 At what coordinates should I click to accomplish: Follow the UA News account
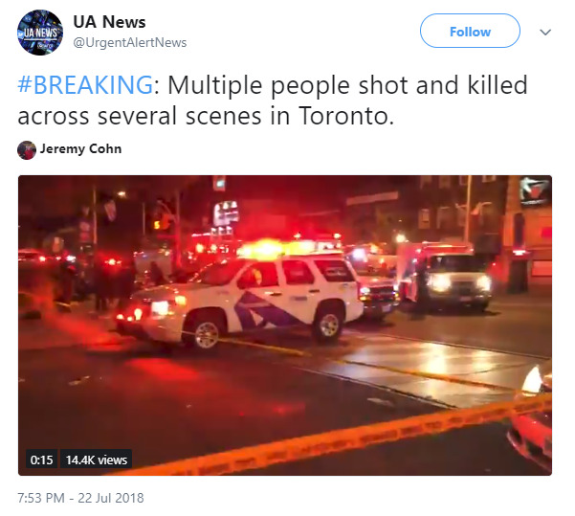[x=470, y=31]
